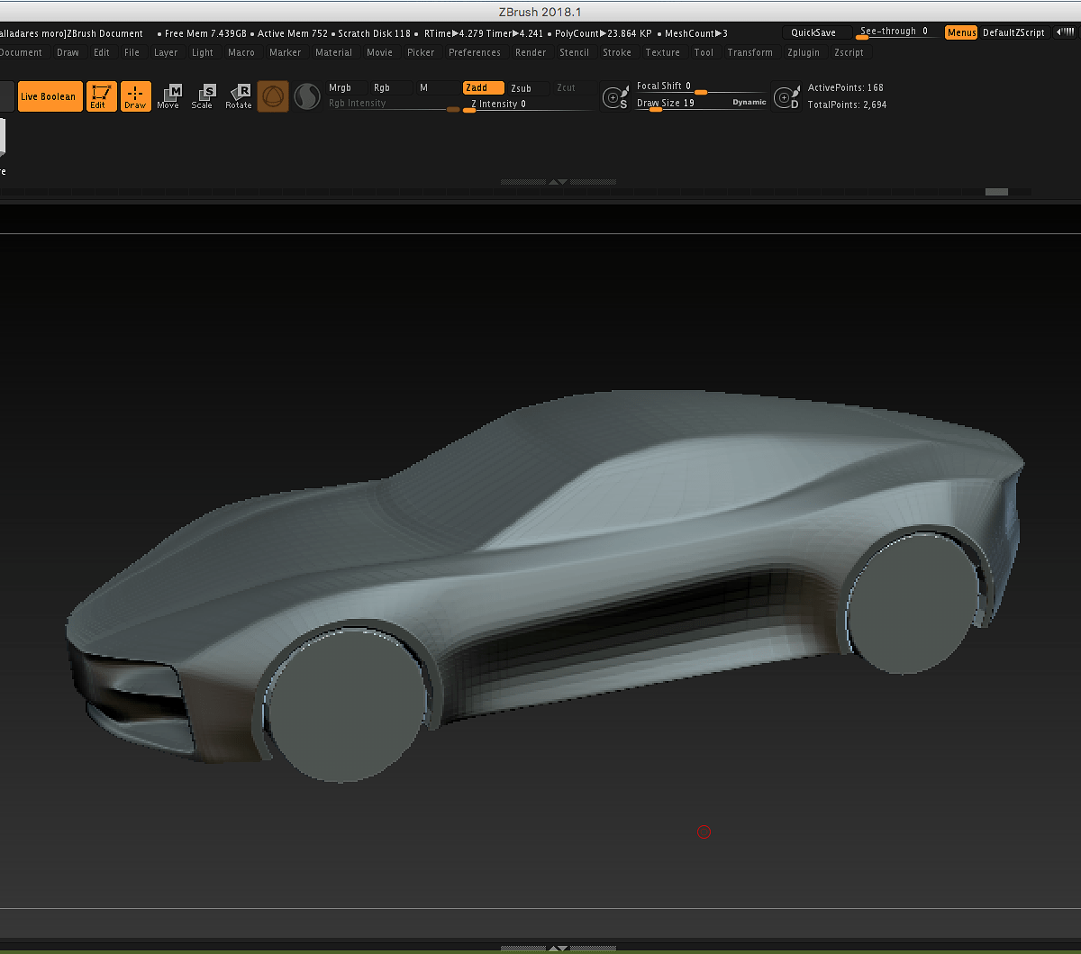Open the Light menu
The width and height of the screenshot is (1081, 954).
203,52
